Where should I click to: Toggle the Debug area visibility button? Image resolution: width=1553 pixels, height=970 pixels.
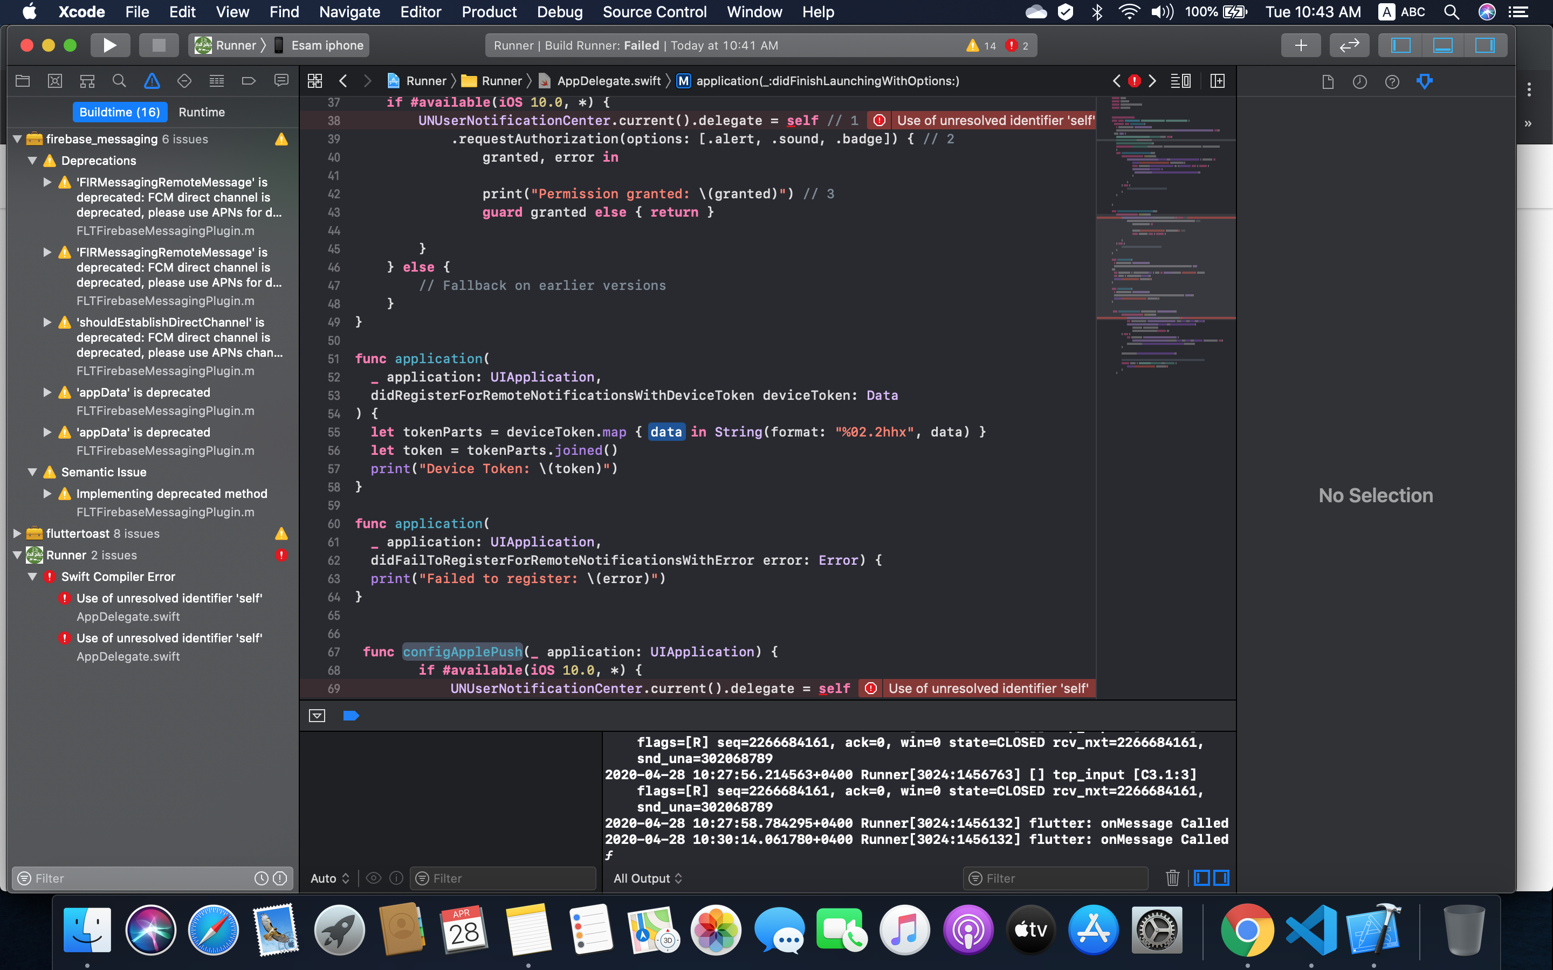click(x=1442, y=46)
